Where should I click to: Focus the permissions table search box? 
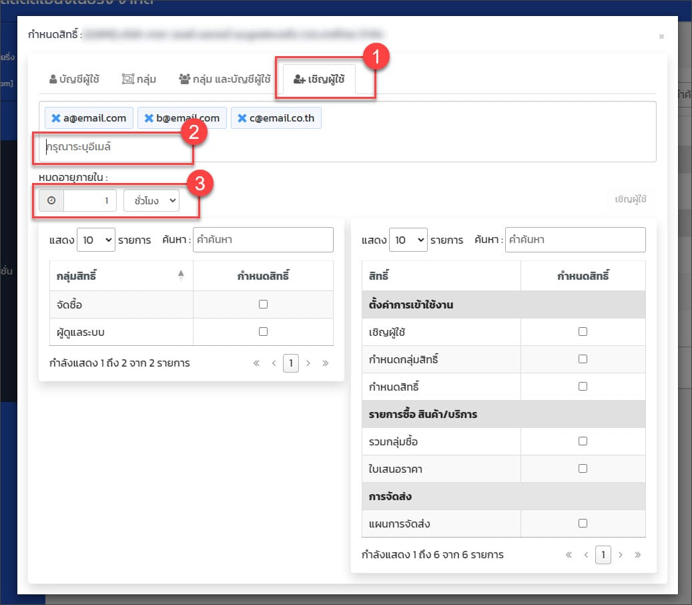(x=575, y=240)
